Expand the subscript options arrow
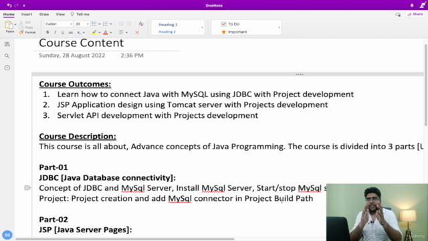This screenshot has height=241, width=428. [84, 33]
